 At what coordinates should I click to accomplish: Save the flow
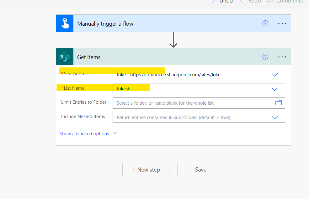[200, 169]
